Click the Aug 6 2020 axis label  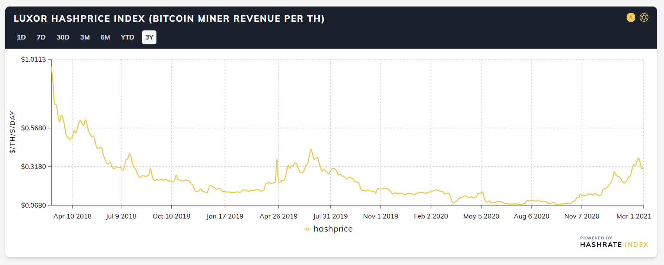pos(531,216)
